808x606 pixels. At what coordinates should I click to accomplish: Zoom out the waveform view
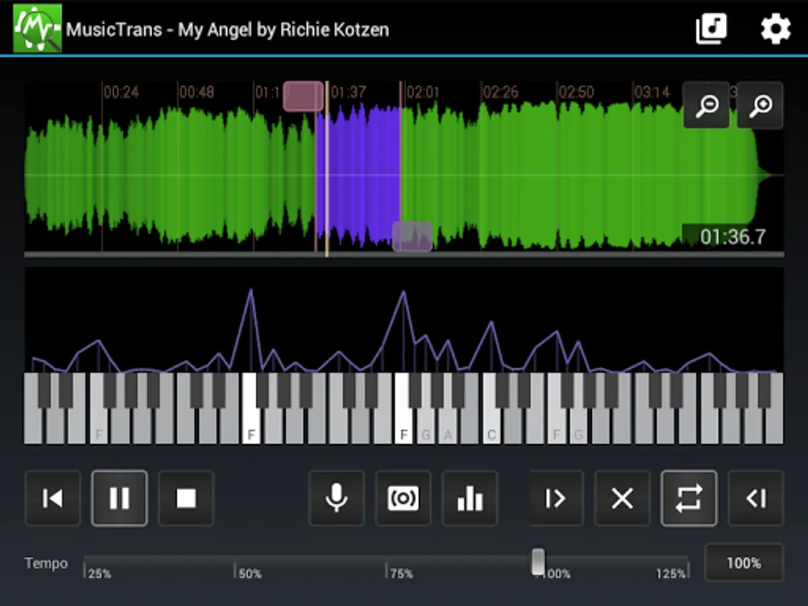click(706, 105)
